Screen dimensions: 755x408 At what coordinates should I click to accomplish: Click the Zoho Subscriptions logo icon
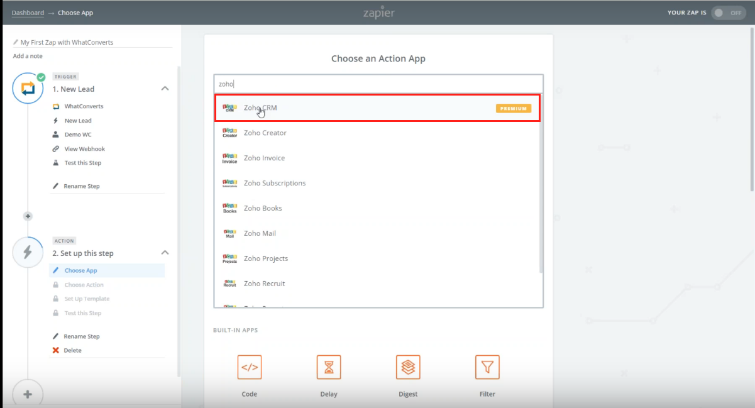tap(229, 183)
